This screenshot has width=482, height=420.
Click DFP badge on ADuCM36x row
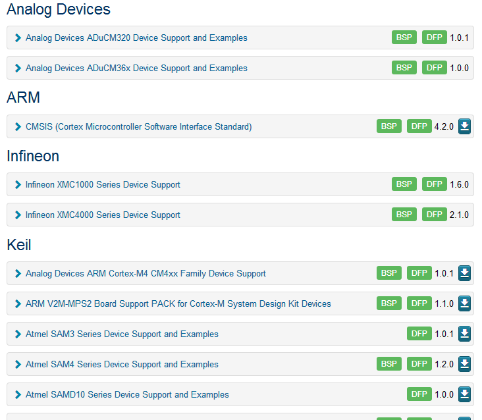point(435,67)
